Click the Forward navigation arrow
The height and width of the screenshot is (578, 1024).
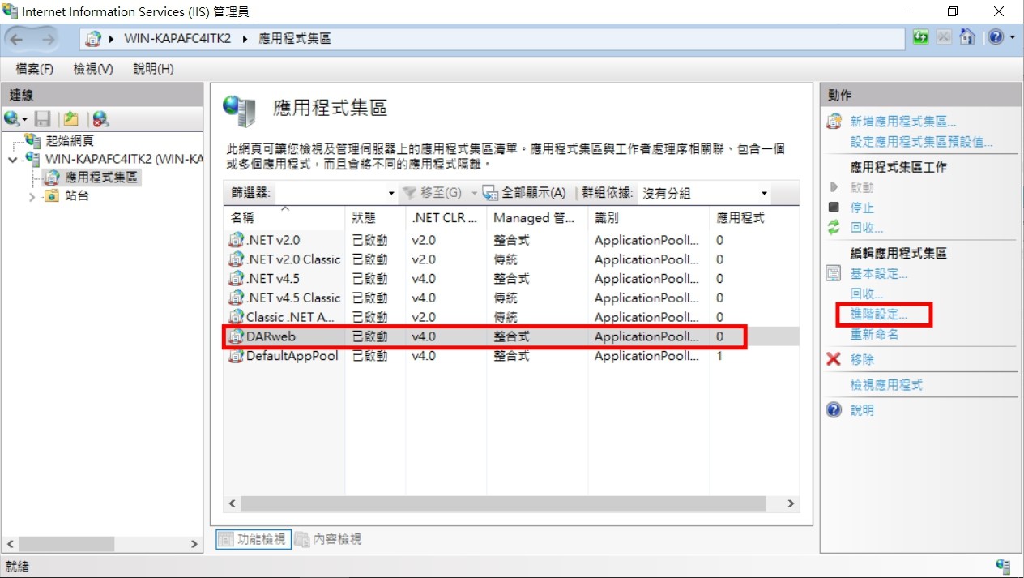tap(49, 38)
